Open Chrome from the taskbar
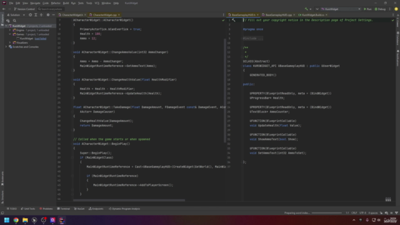 coord(16,220)
